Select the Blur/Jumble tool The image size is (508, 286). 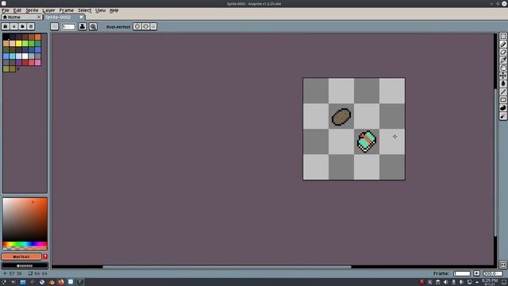[502, 116]
